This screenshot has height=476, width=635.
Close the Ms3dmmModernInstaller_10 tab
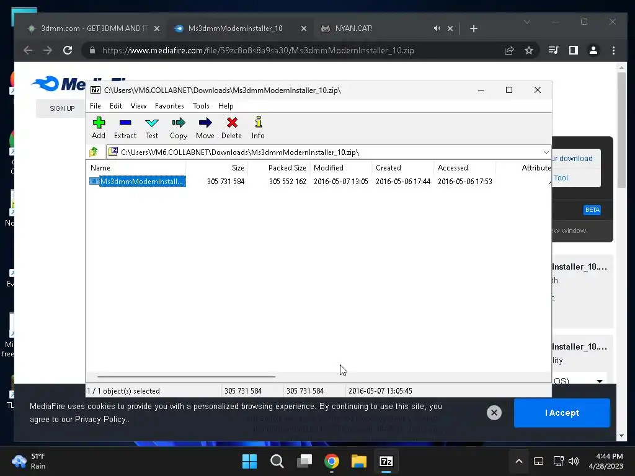coord(304,29)
